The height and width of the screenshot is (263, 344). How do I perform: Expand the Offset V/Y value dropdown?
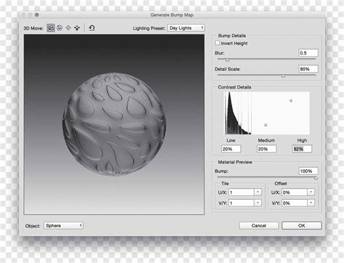pyautogui.click(x=311, y=203)
